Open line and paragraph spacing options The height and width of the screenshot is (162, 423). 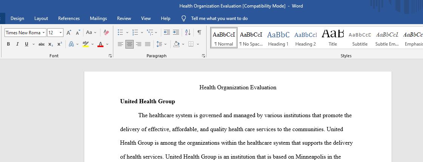(x=159, y=44)
